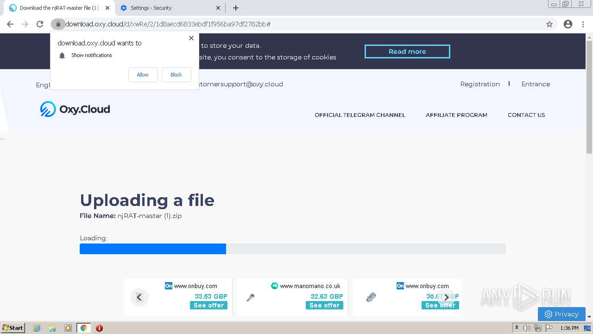Open the Privacy settings button
Image resolution: width=593 pixels, height=334 pixels.
coord(561,314)
